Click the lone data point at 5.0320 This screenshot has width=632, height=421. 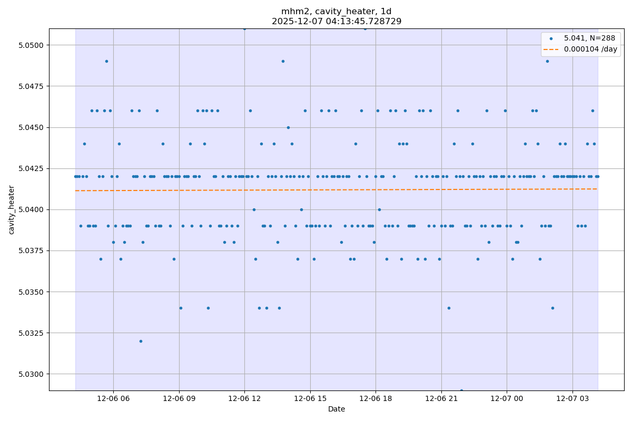[141, 341]
